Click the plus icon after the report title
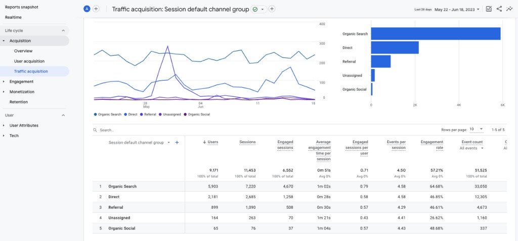518x241 pixels. (x=272, y=9)
